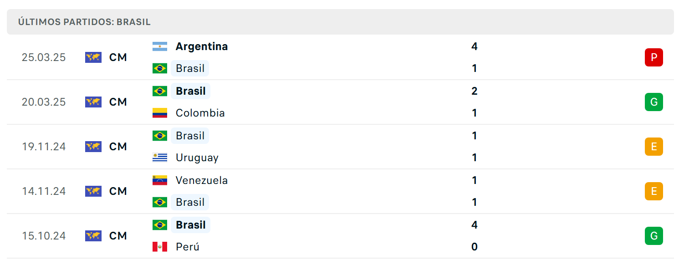Open the Perú team link
This screenshot has height=265, width=679.
point(188,247)
